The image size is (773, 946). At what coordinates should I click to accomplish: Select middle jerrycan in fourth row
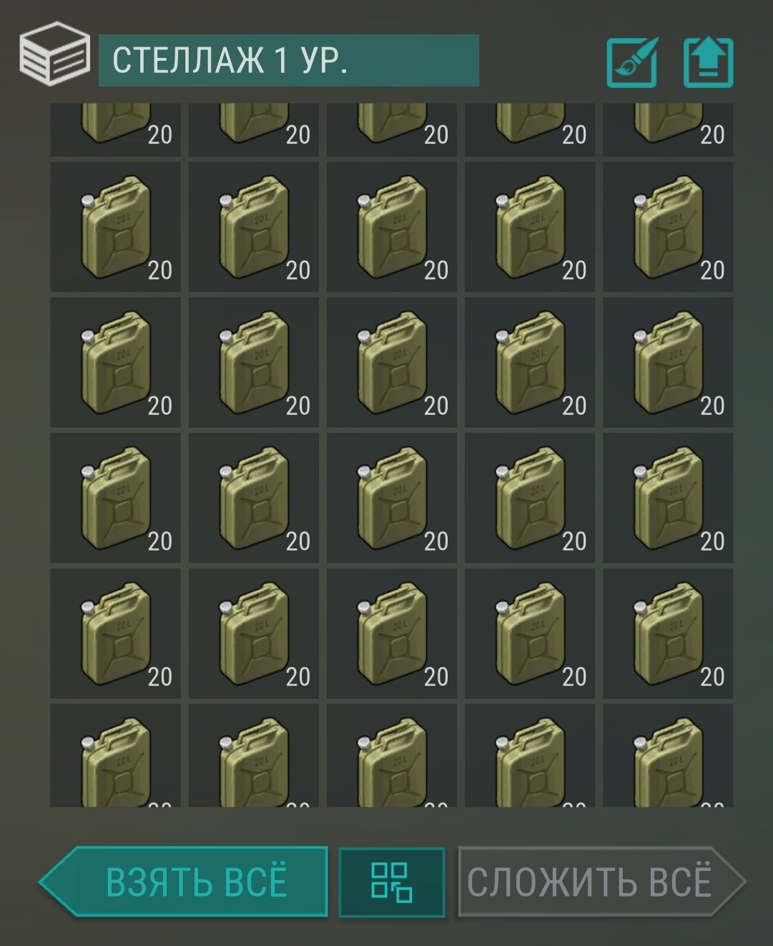click(392, 498)
